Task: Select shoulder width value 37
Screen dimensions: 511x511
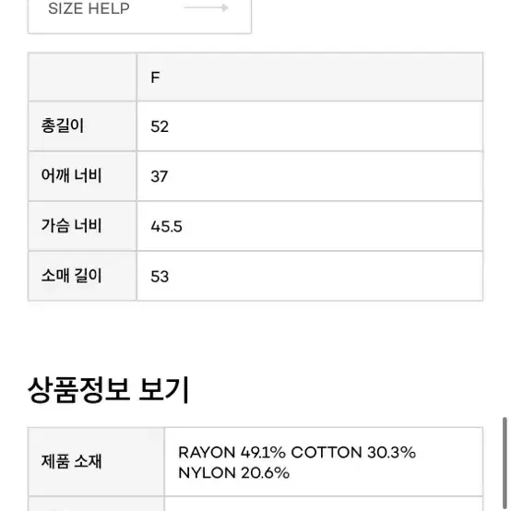Action: click(159, 176)
